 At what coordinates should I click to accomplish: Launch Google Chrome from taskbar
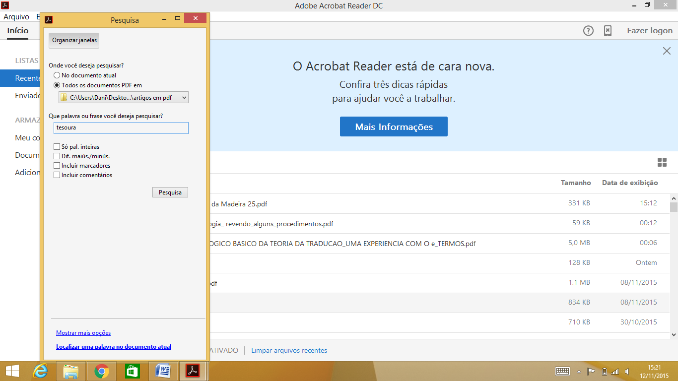pos(102,371)
